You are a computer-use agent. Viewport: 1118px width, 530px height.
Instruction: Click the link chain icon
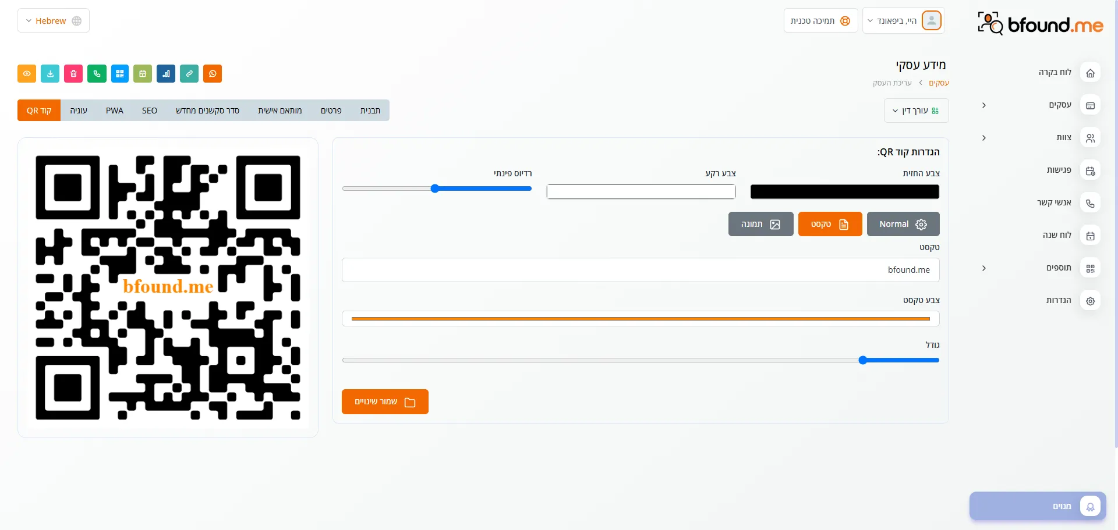point(189,74)
